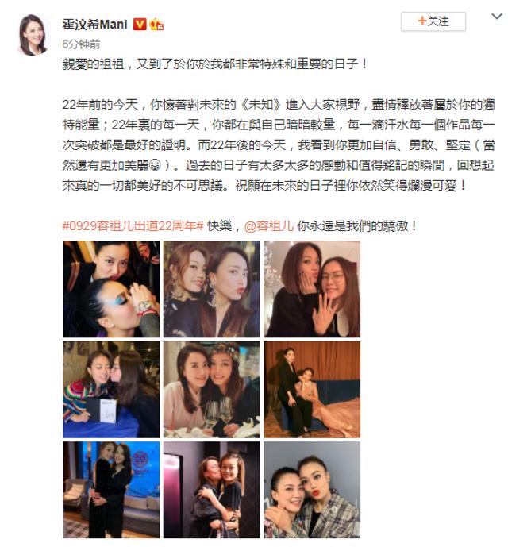Open photo with two wine glasses
Image resolution: width=508 pixels, height=547 pixels.
(x=211, y=390)
